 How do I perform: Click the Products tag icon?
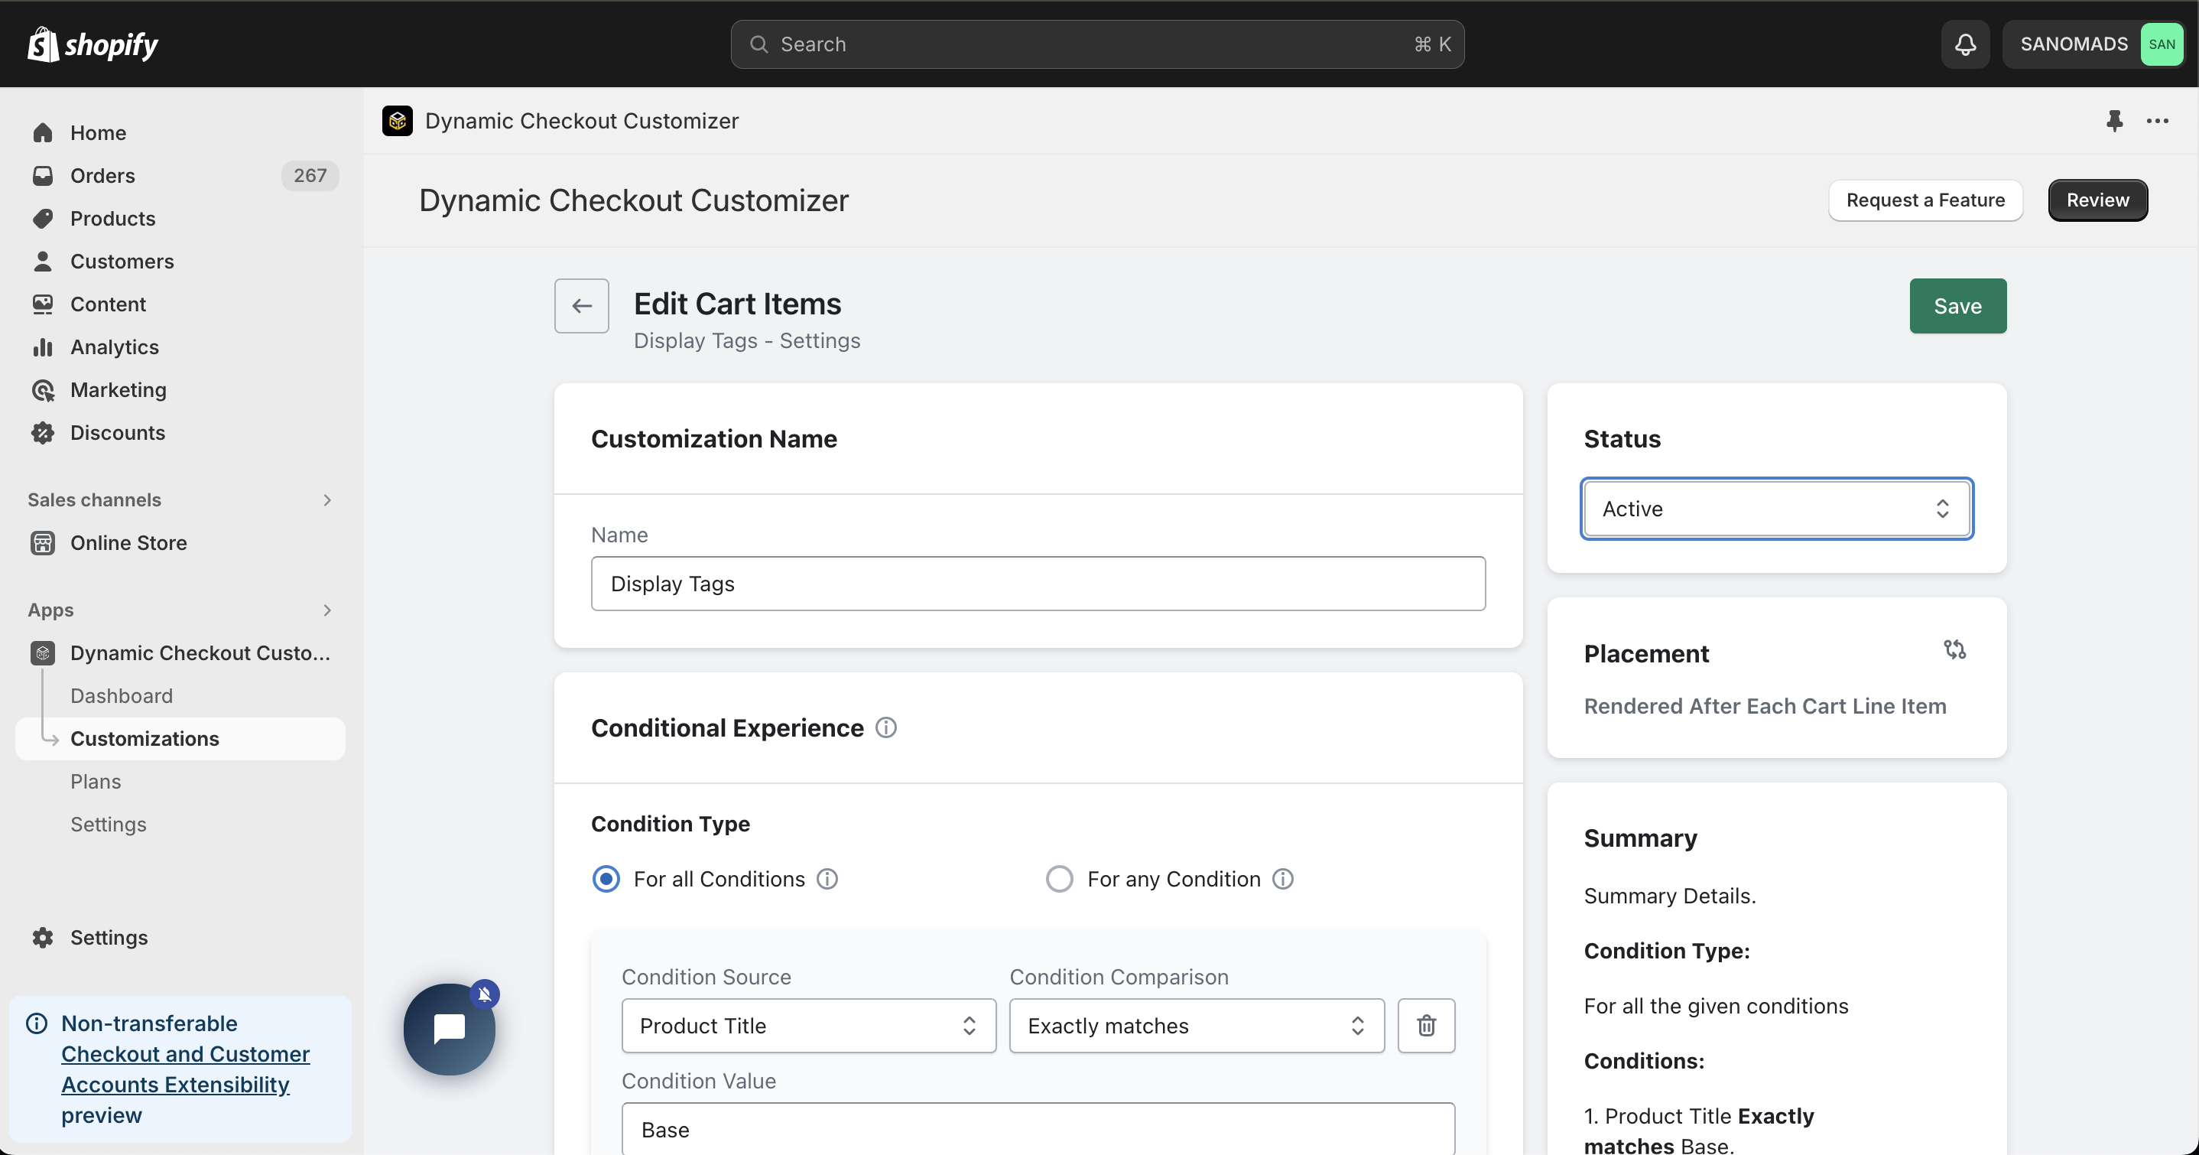pos(43,218)
